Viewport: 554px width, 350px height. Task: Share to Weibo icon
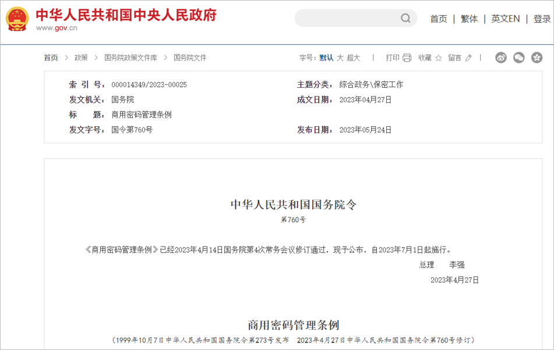[501, 58]
